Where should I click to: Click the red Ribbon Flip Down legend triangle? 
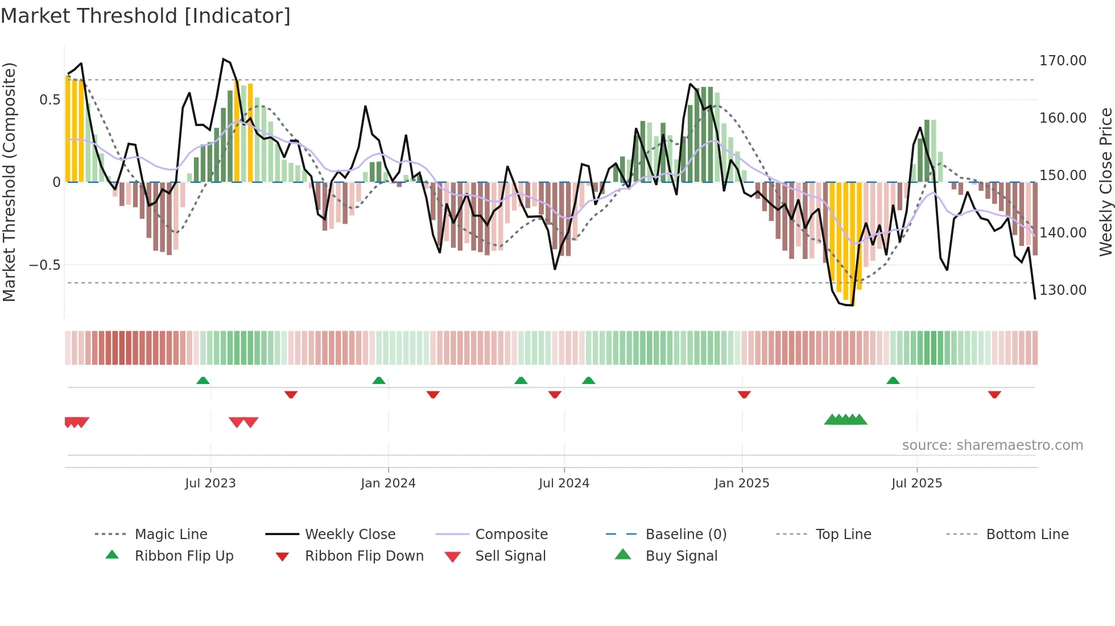point(282,557)
